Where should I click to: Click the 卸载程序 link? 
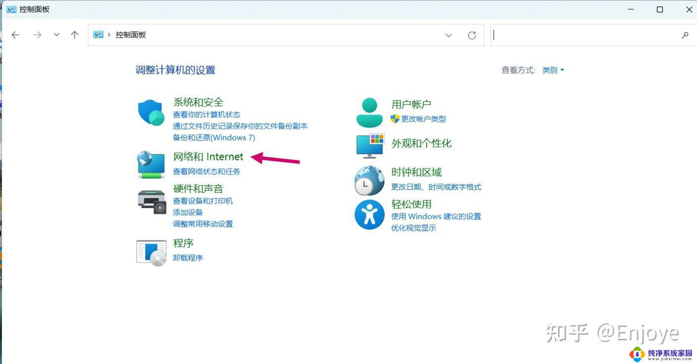click(188, 258)
